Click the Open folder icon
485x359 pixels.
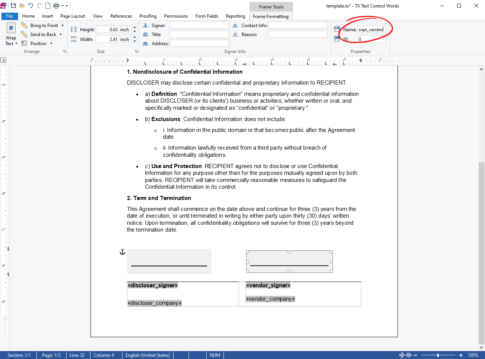tap(22, 6)
